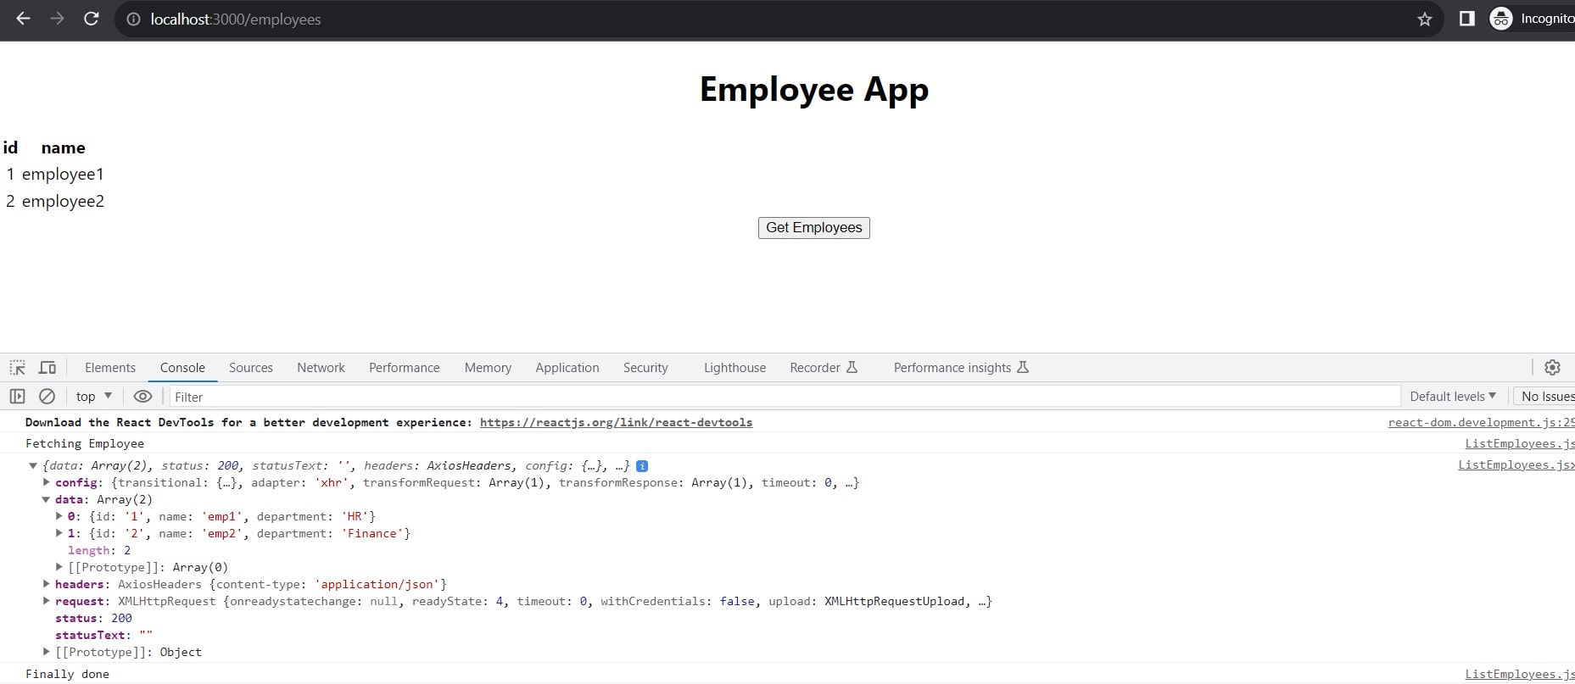Click the length: 2 property

99,550
